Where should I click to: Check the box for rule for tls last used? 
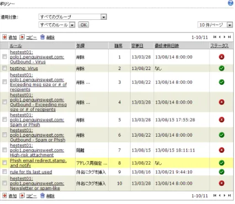4,171
